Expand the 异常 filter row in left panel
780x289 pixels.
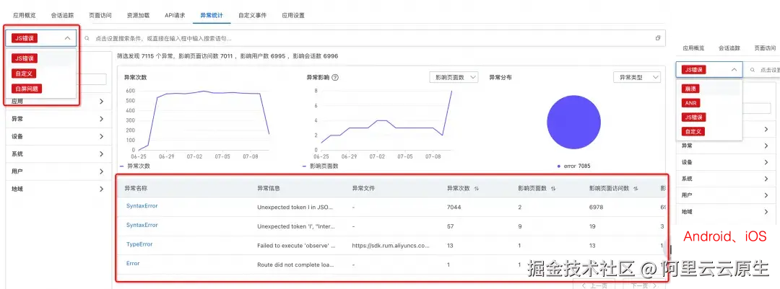coord(58,119)
